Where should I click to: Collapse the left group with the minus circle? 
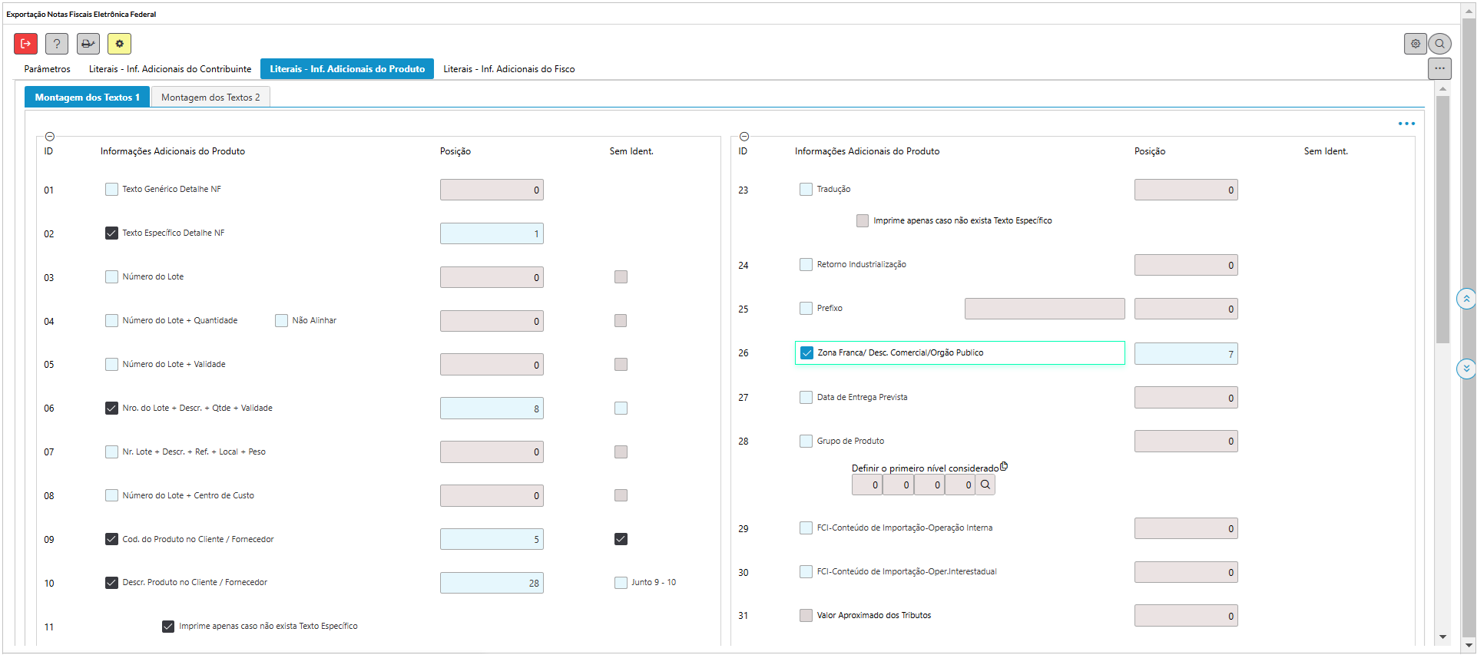(x=50, y=137)
